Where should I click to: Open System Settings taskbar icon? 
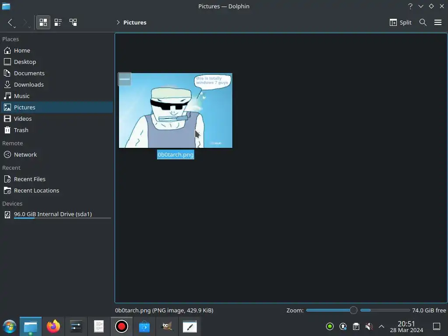pos(76,326)
